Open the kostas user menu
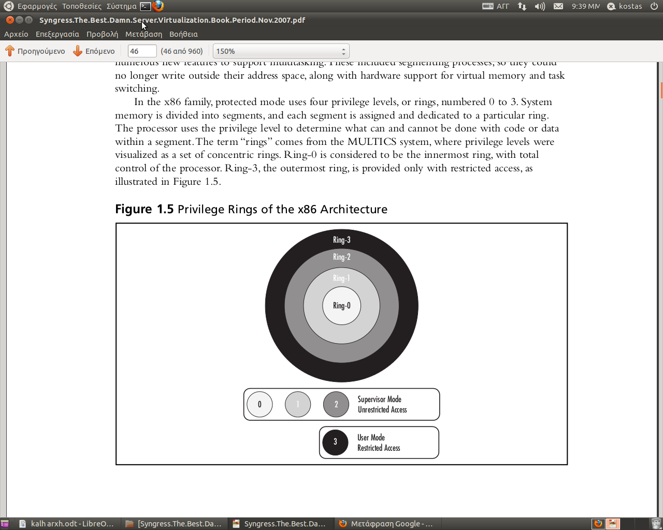Viewport: 663px width, 530px height. point(625,6)
